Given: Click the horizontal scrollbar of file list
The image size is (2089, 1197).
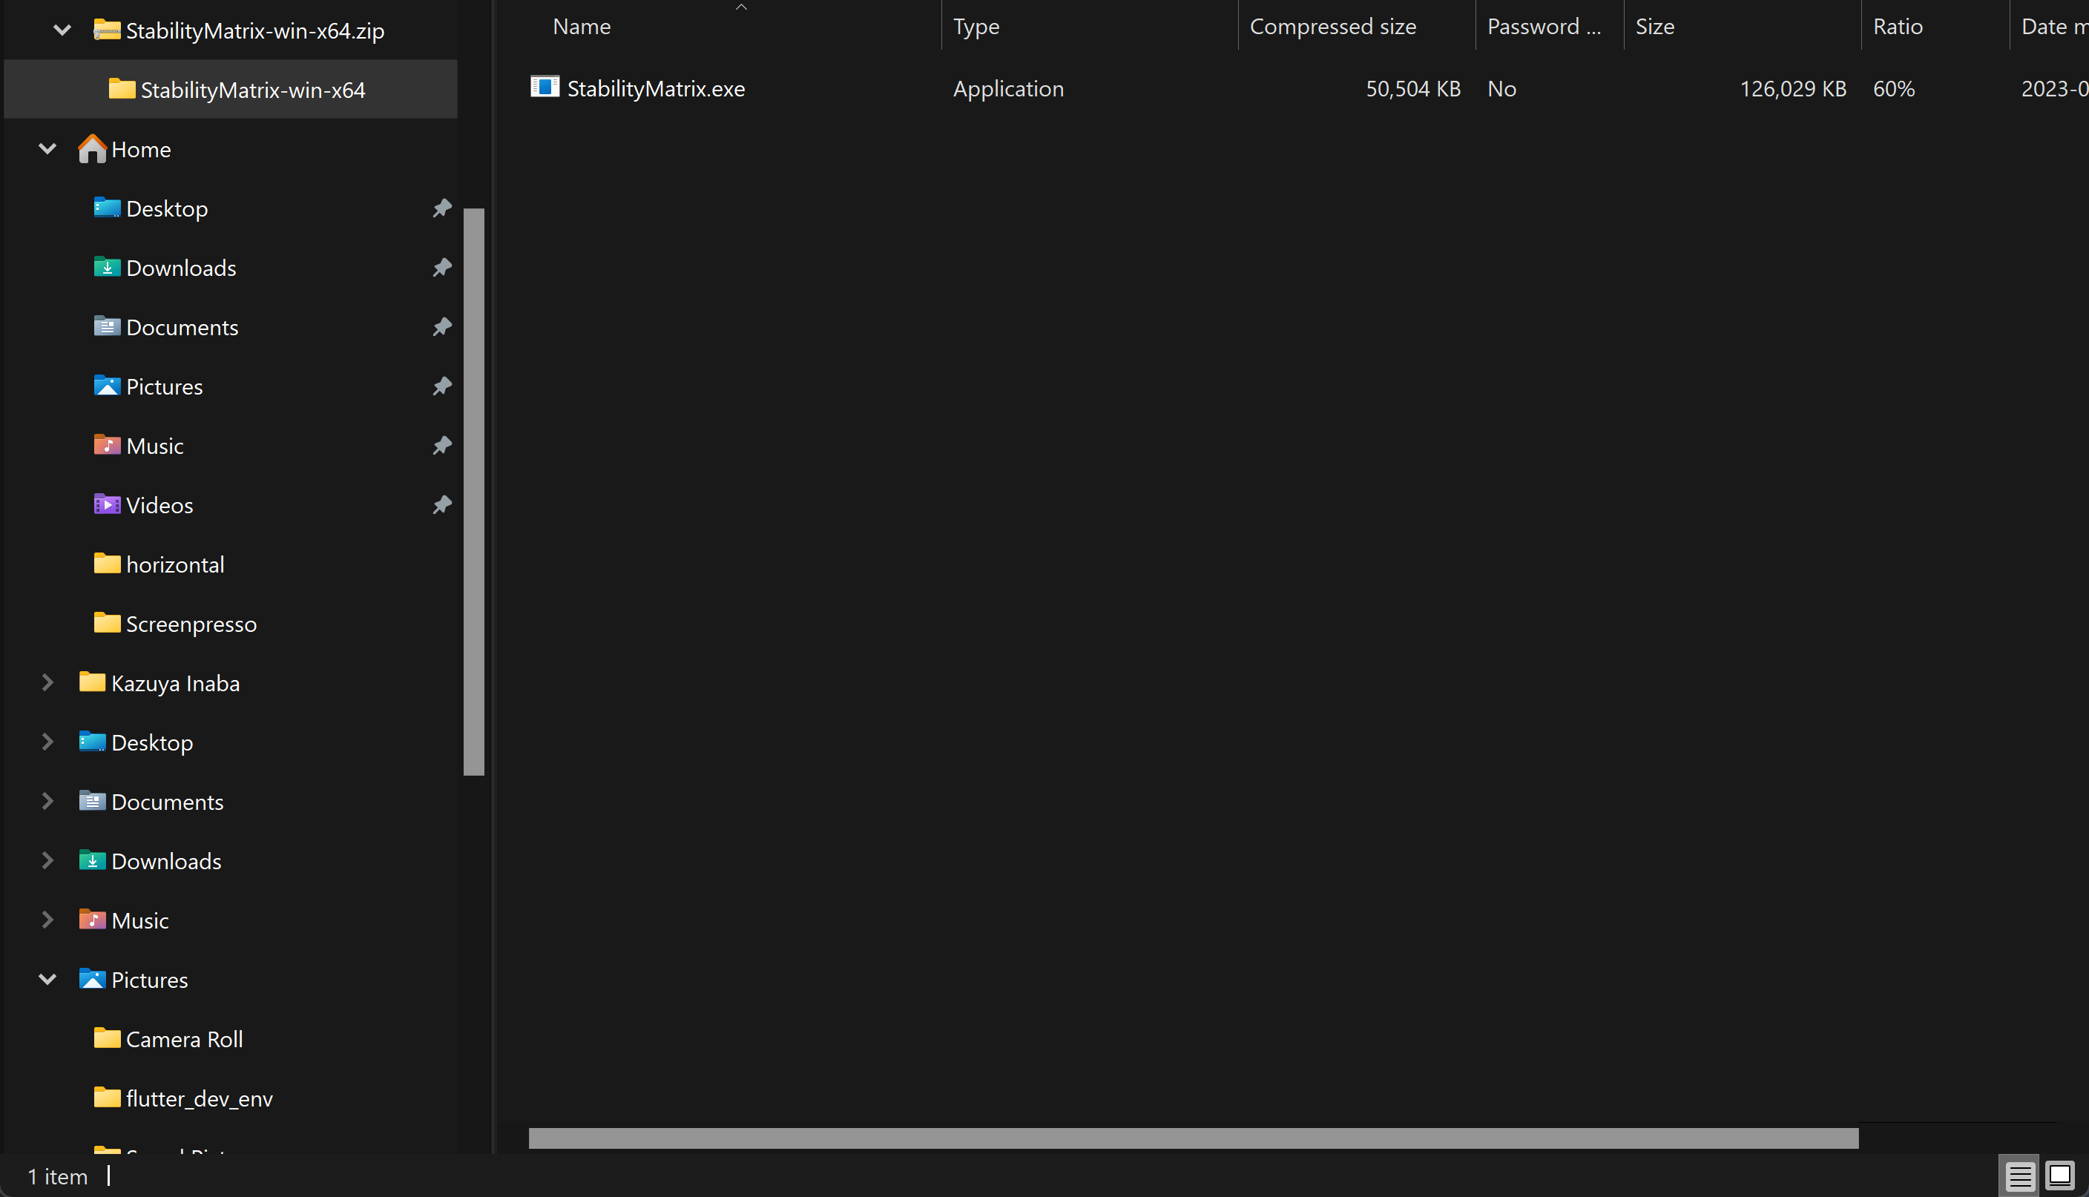Looking at the screenshot, I should [1192, 1138].
